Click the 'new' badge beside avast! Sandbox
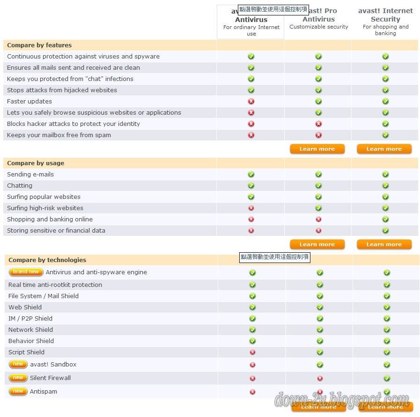 18,364
